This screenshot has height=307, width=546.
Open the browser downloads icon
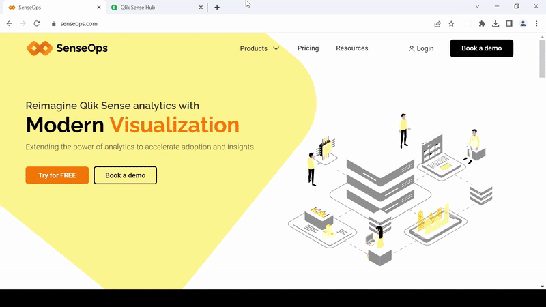[x=495, y=24]
